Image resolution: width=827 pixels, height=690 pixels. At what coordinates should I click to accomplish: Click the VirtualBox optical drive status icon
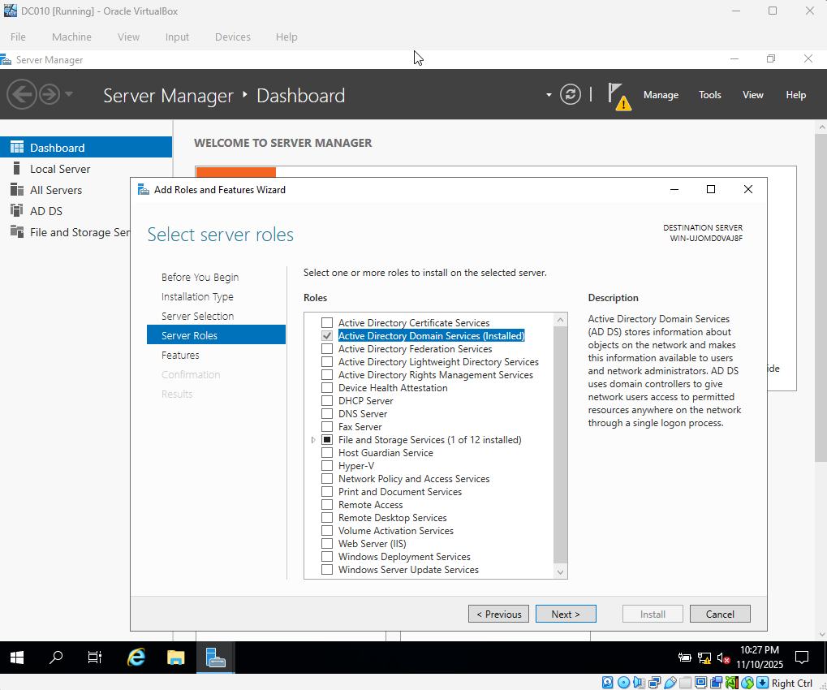tap(622, 683)
